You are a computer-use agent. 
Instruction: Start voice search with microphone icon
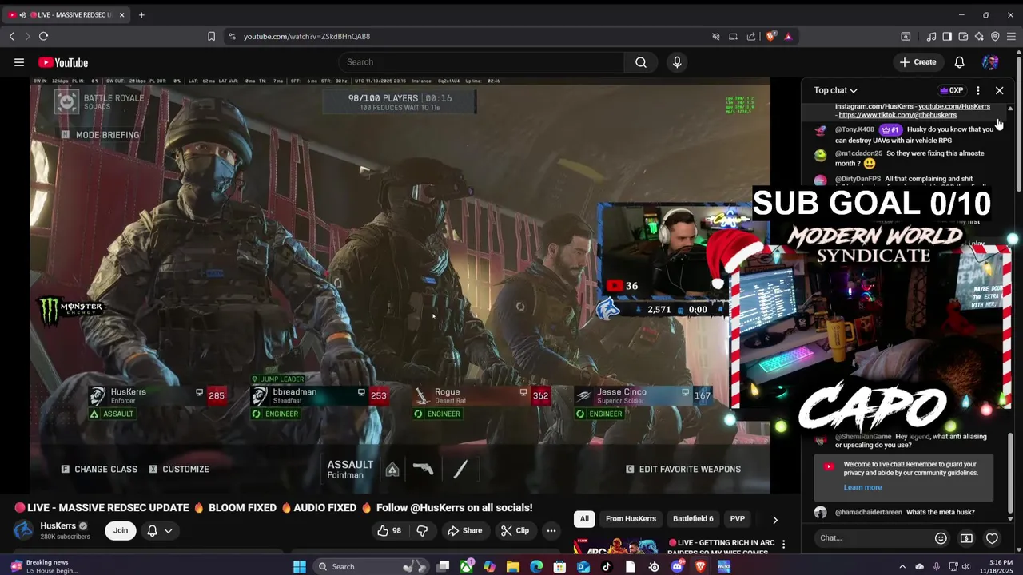click(677, 62)
